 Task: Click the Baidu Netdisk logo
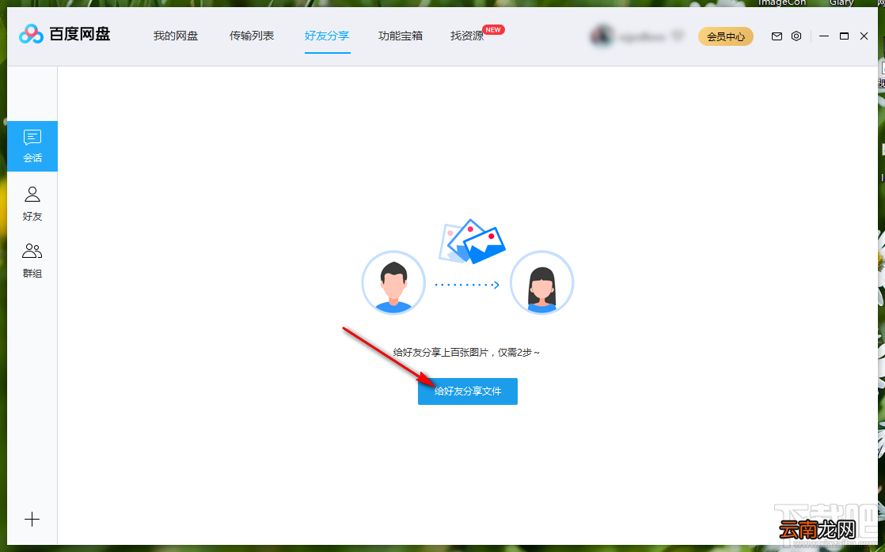click(x=64, y=34)
